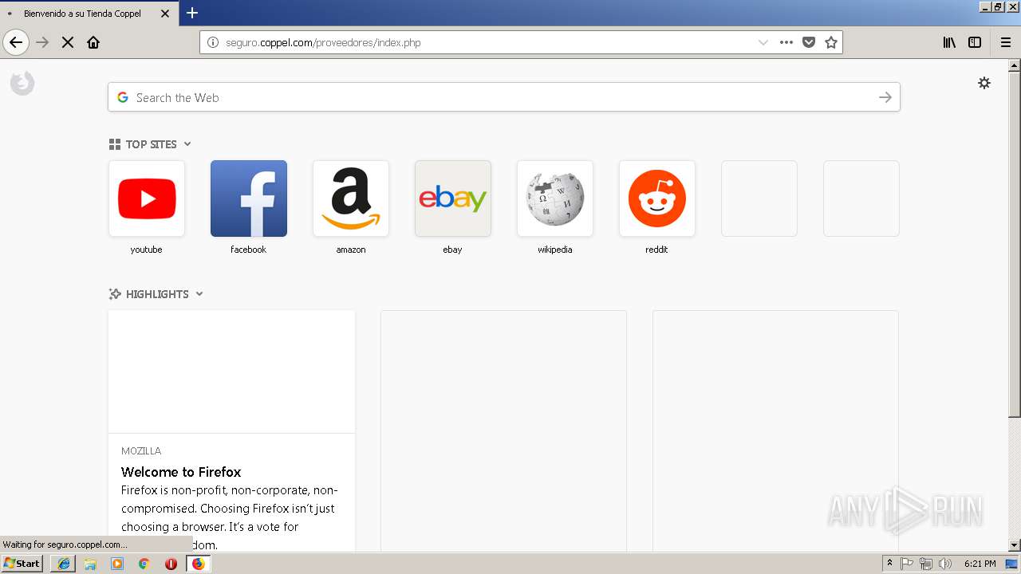Select the Firefox taskbar button
This screenshot has width=1021, height=574.
198,564
